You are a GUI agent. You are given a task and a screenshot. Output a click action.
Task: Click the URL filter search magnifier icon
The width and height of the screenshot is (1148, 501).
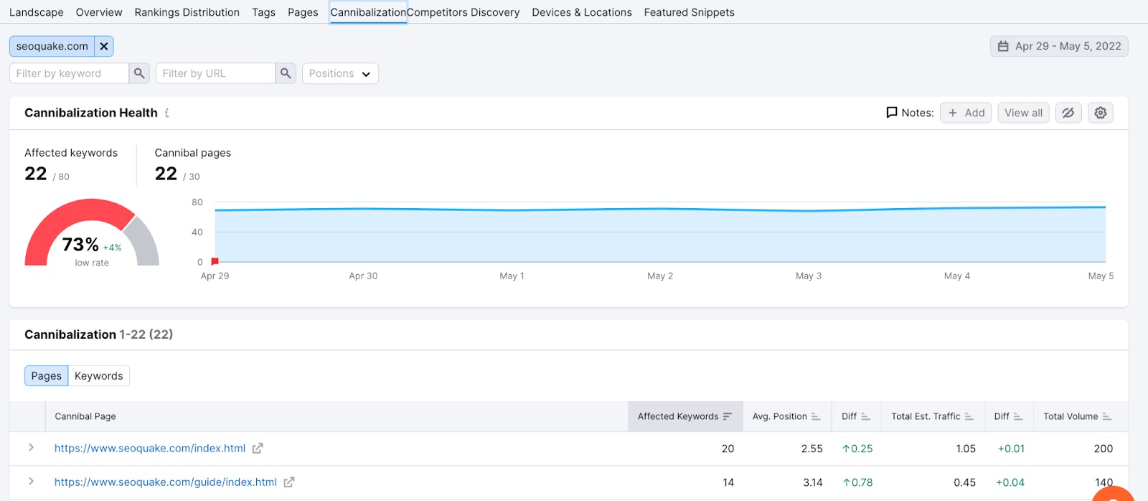tap(286, 73)
